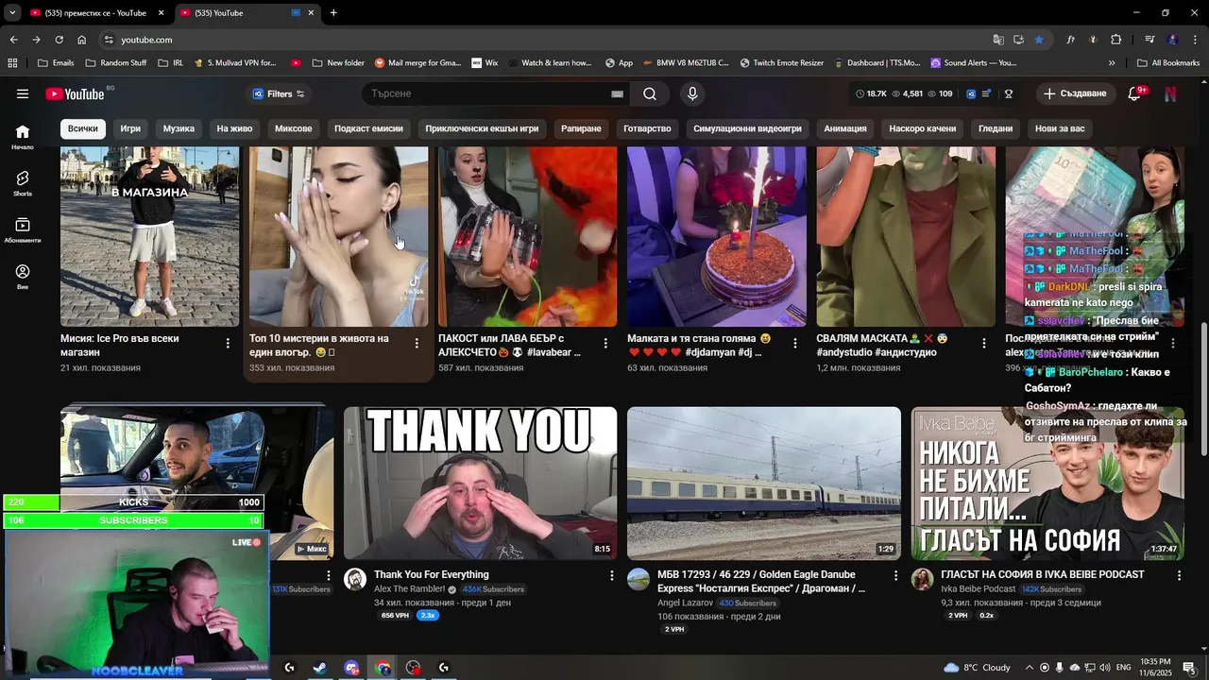Click the Създаване create button
The height and width of the screenshot is (680, 1209).
coord(1075,93)
